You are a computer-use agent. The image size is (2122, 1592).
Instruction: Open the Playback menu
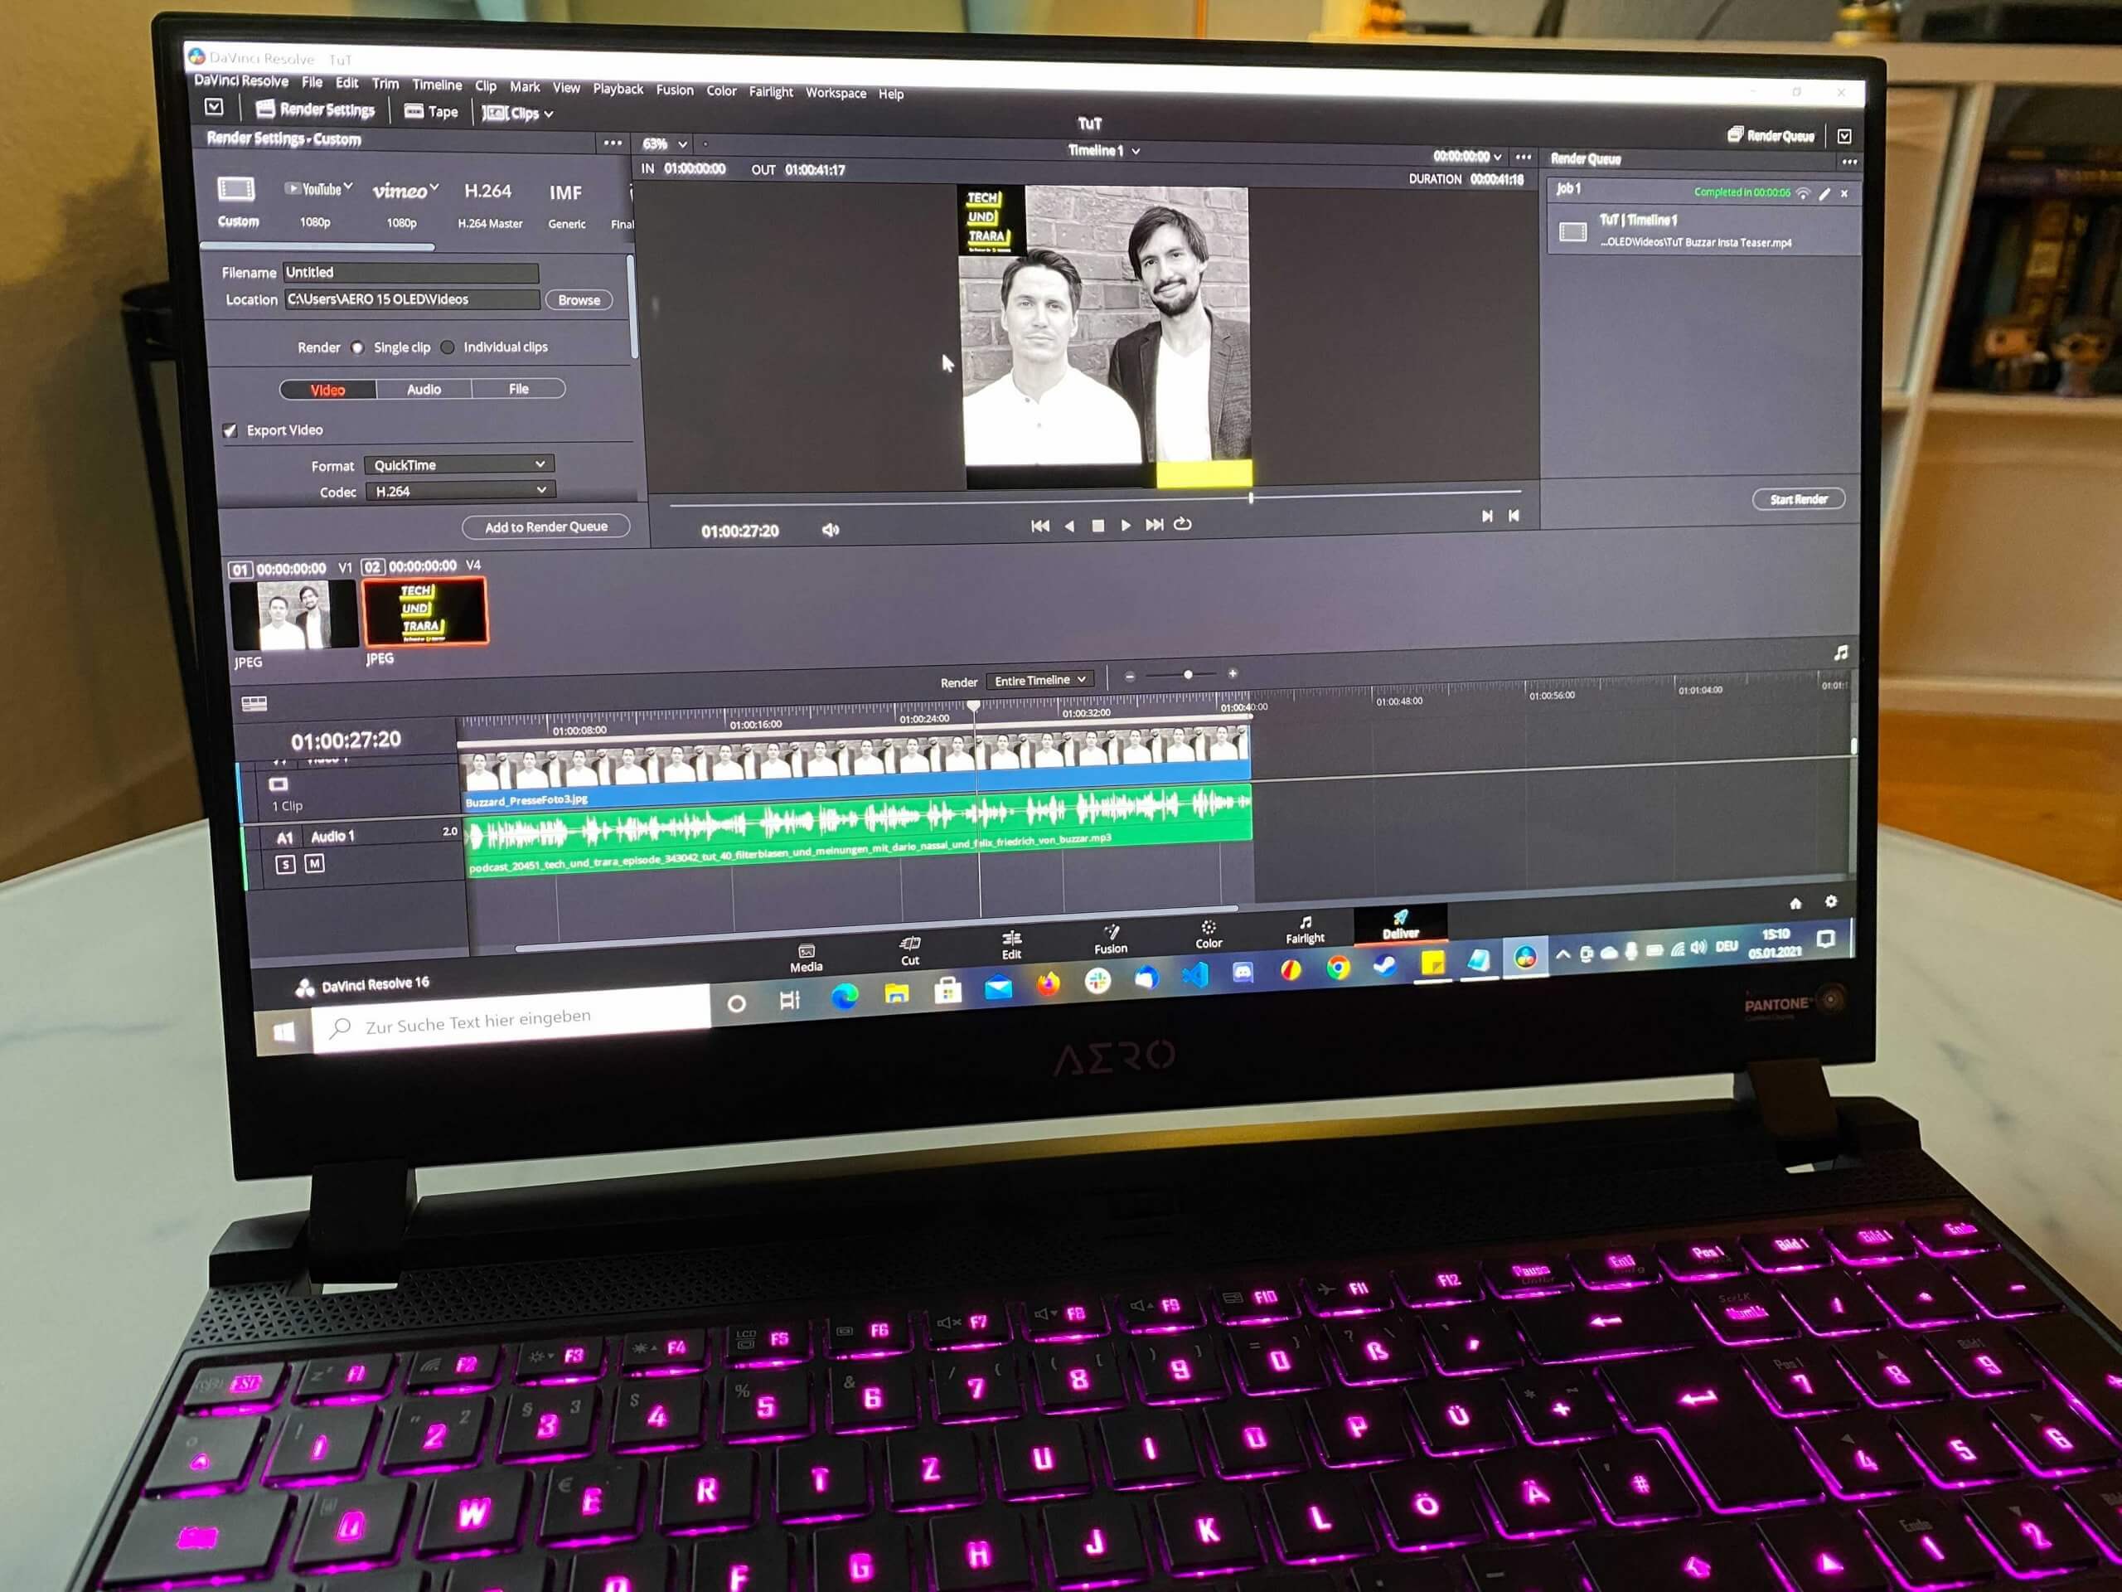tap(617, 88)
